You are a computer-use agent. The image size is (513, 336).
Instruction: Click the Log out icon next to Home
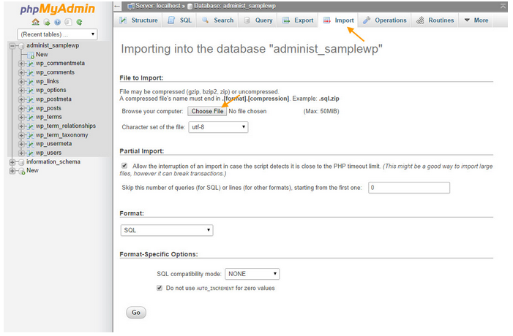pos(47,22)
